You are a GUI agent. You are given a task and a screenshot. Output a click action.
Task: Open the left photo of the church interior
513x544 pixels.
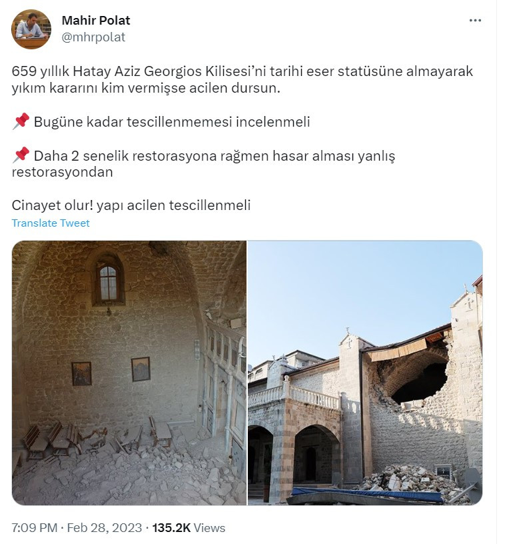click(129, 373)
